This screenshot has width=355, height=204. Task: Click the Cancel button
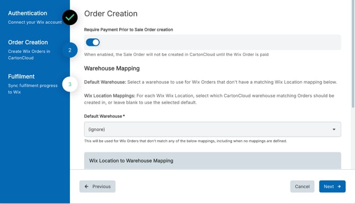click(x=302, y=187)
